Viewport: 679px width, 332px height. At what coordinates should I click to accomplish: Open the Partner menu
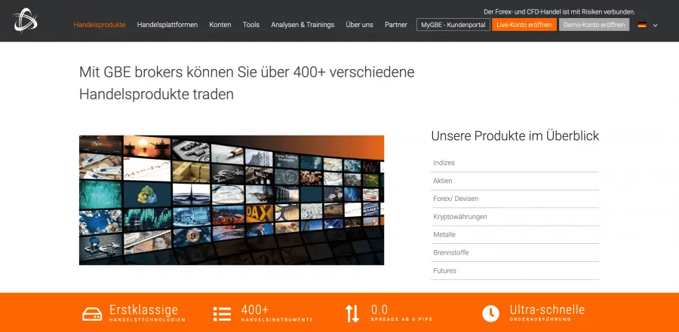[396, 25]
